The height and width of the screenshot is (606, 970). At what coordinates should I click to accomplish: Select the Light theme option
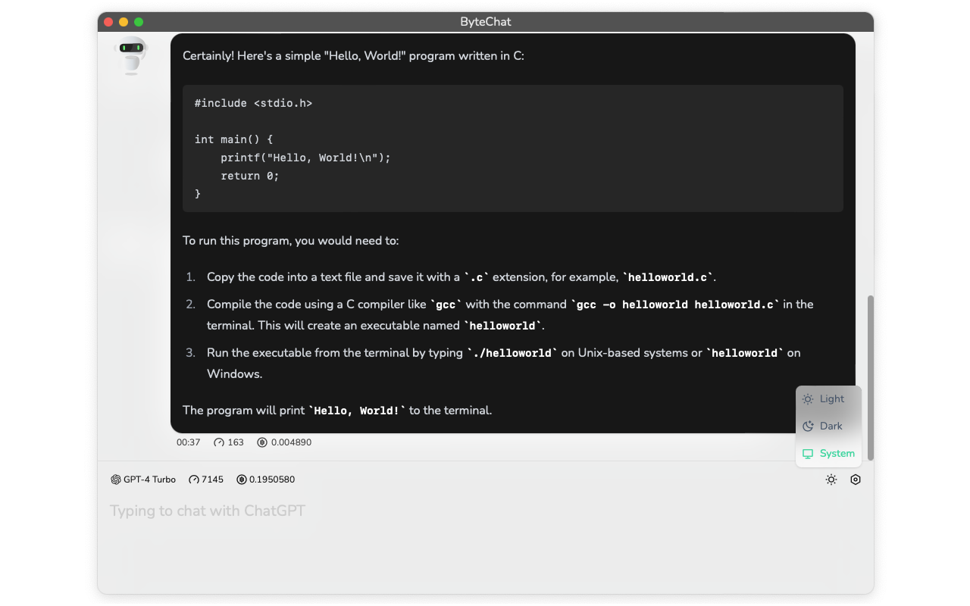828,399
